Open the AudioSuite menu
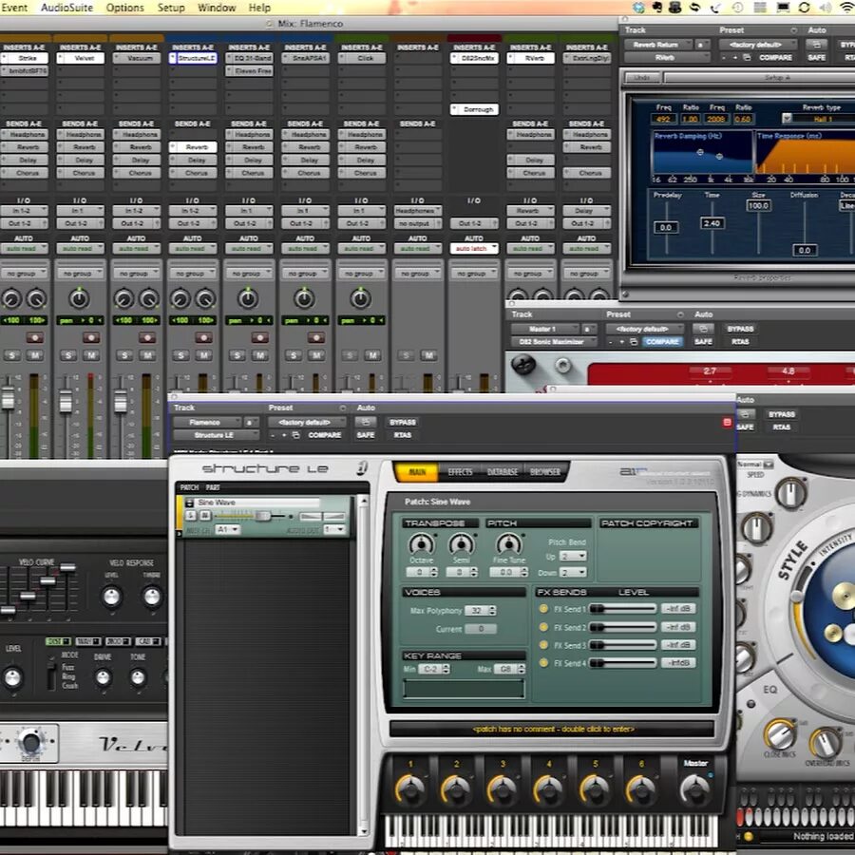This screenshot has height=855, width=855. tap(66, 8)
